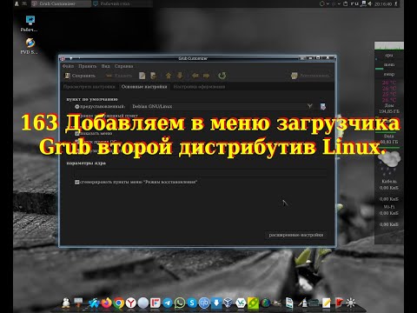The width and height of the screenshot is (417, 313).
Task: Toggle the показать меню checkbox
Action: tap(76, 133)
